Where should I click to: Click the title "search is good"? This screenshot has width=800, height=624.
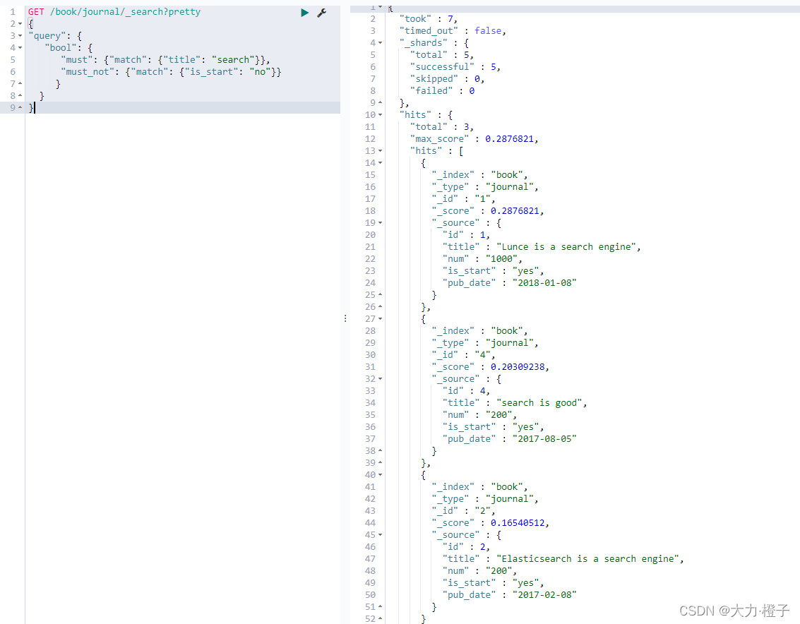coord(539,403)
